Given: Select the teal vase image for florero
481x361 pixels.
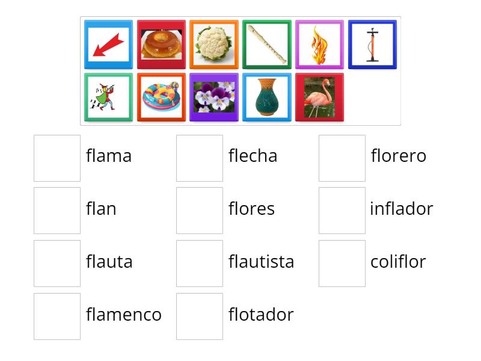Looking at the screenshot, I should [267, 96].
